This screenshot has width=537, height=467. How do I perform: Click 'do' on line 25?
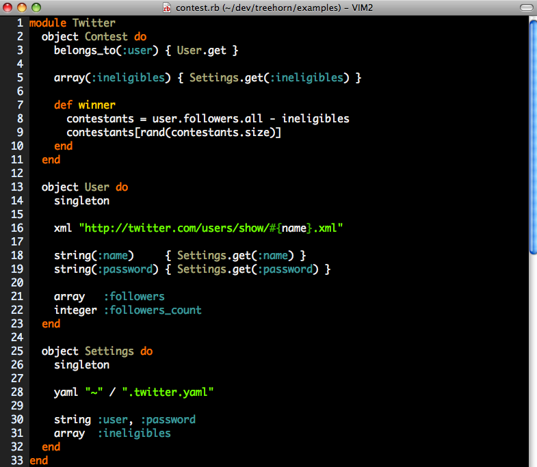[x=146, y=351]
